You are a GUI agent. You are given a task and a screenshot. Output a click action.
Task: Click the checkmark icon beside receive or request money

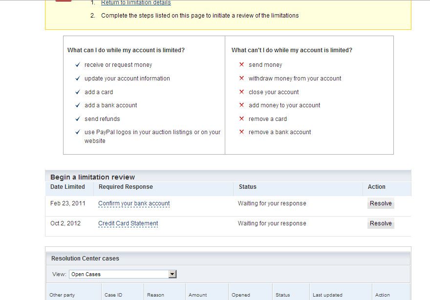78,65
